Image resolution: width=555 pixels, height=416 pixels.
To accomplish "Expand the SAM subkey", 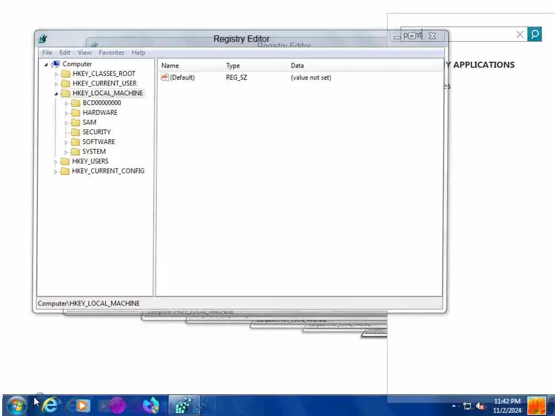I will (x=66, y=123).
